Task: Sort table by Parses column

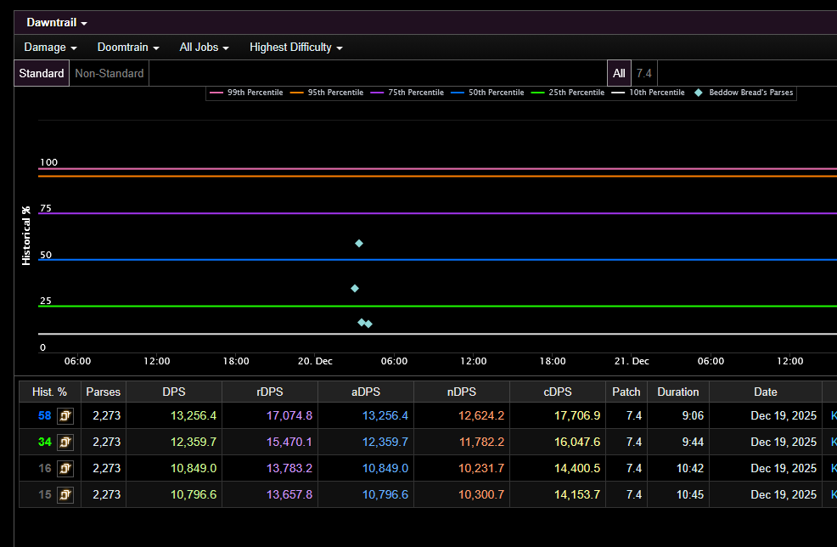Action: [103, 392]
